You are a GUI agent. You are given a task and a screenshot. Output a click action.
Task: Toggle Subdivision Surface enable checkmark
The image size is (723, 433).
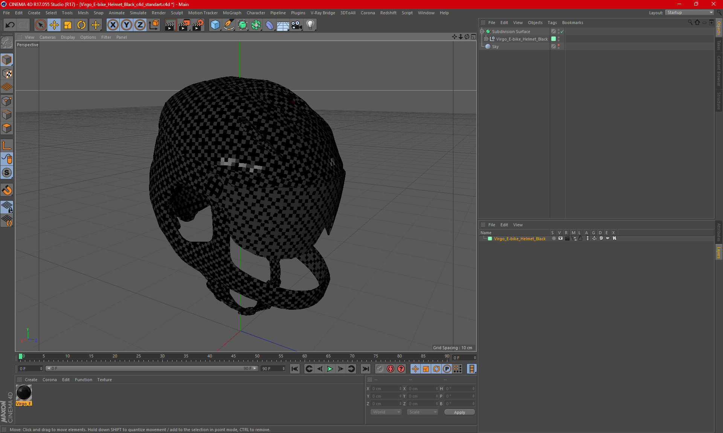[562, 32]
